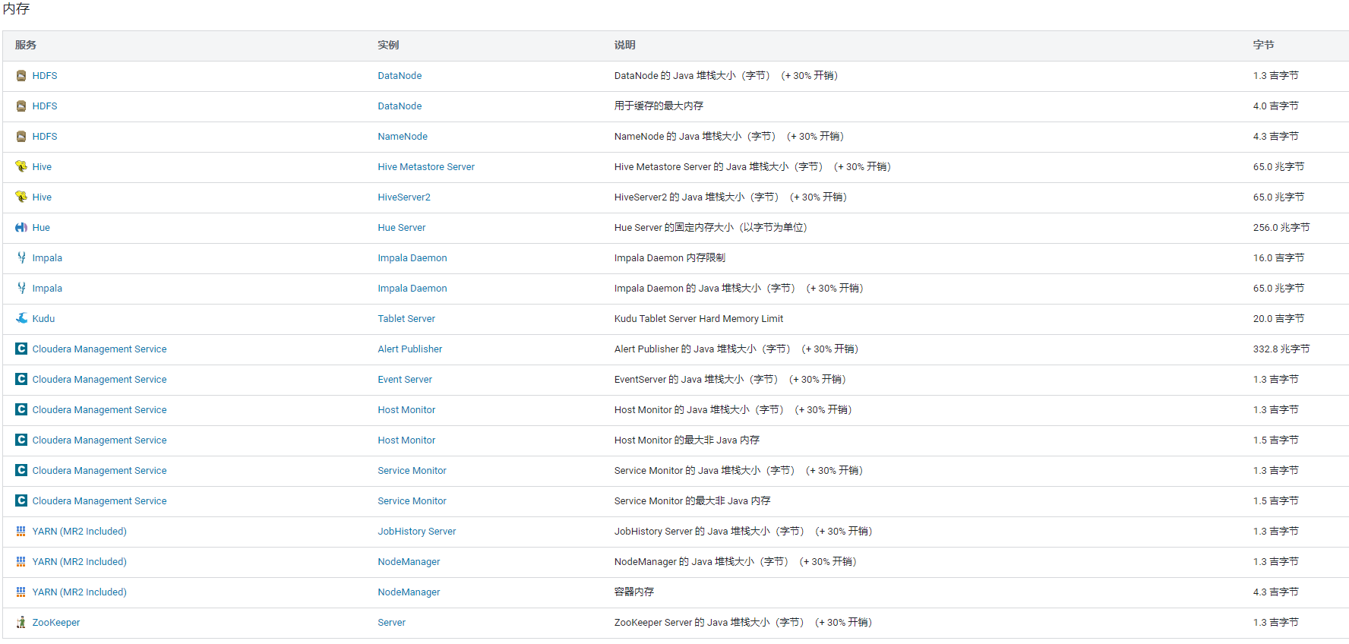Open the HiveServer2 instance link

[x=404, y=197]
